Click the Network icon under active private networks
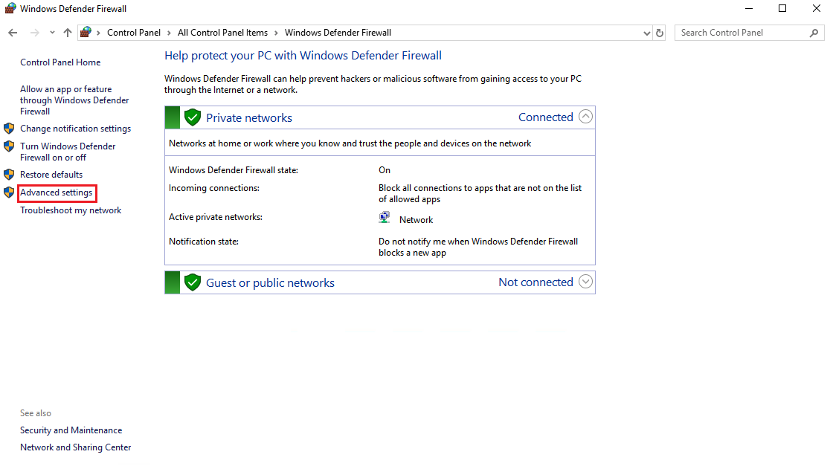Screen dimensions: 833x466 (x=385, y=218)
